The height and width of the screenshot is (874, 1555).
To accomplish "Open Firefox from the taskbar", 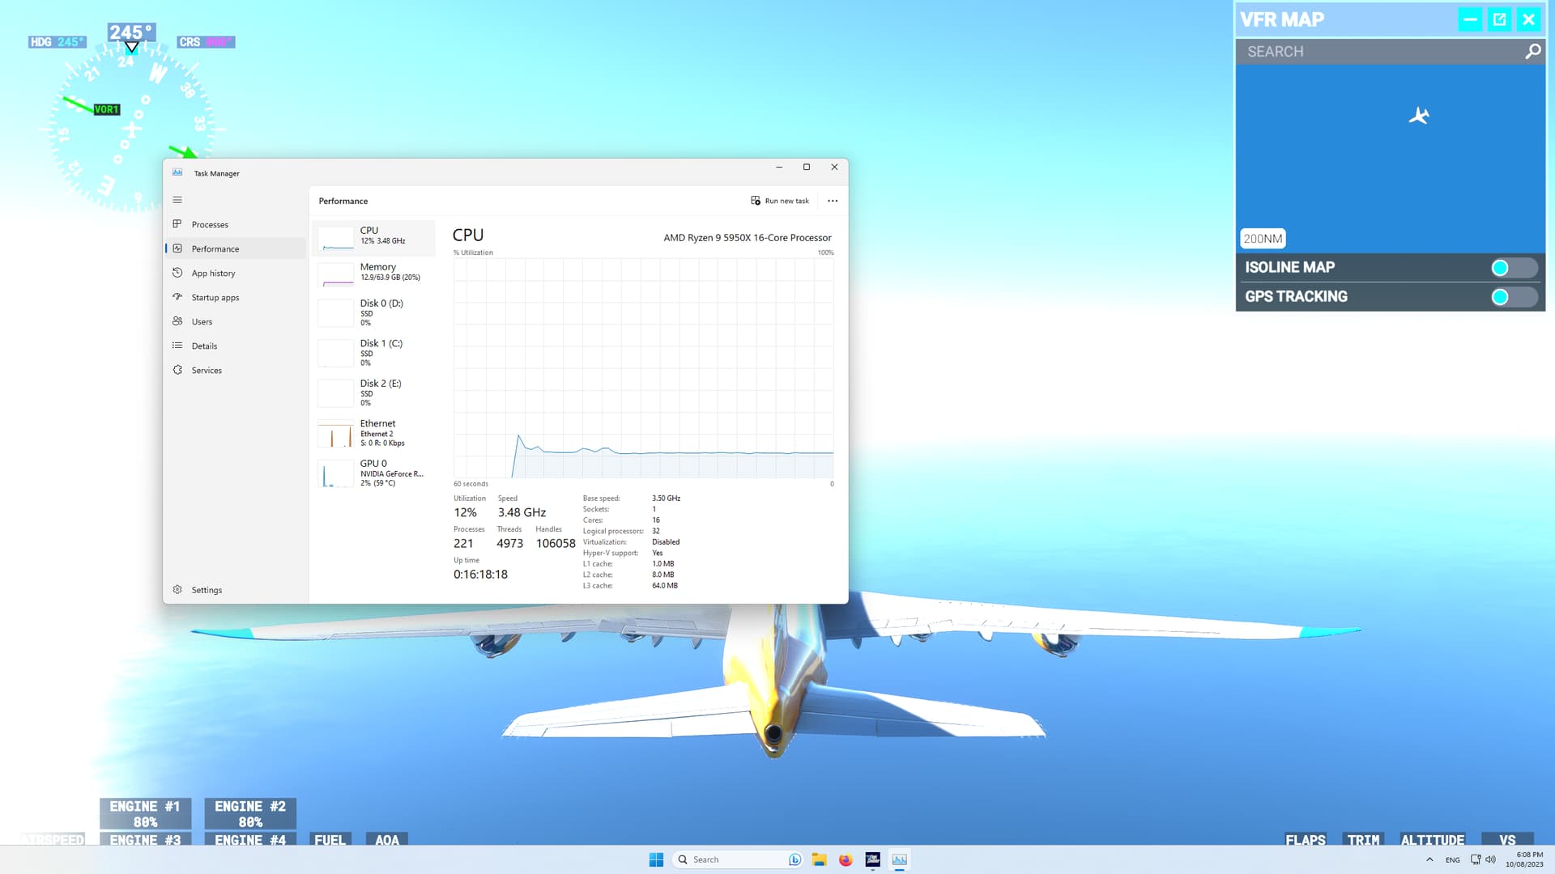I will (846, 859).
